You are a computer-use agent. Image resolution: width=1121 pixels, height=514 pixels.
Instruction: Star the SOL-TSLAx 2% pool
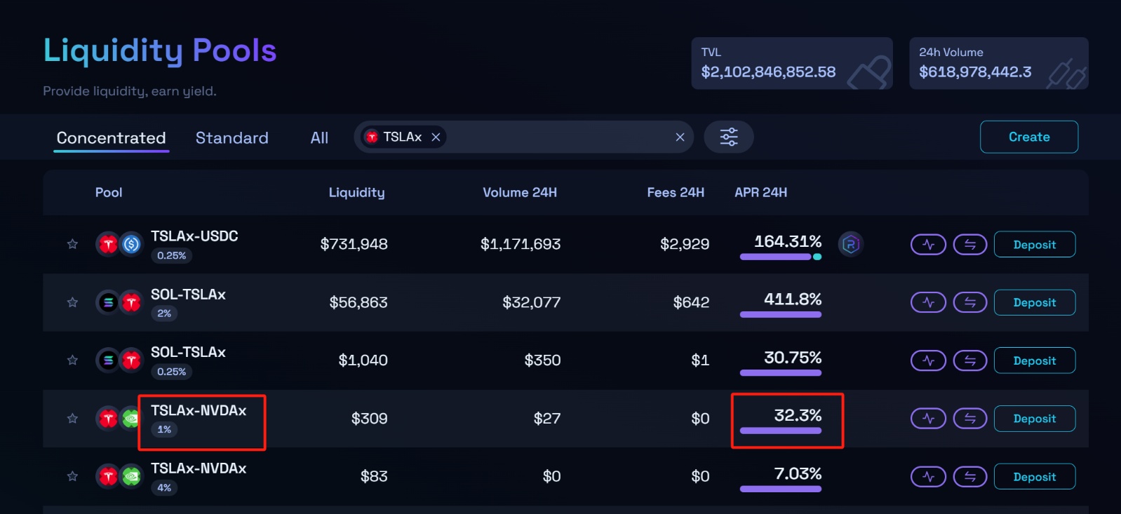[x=72, y=302]
